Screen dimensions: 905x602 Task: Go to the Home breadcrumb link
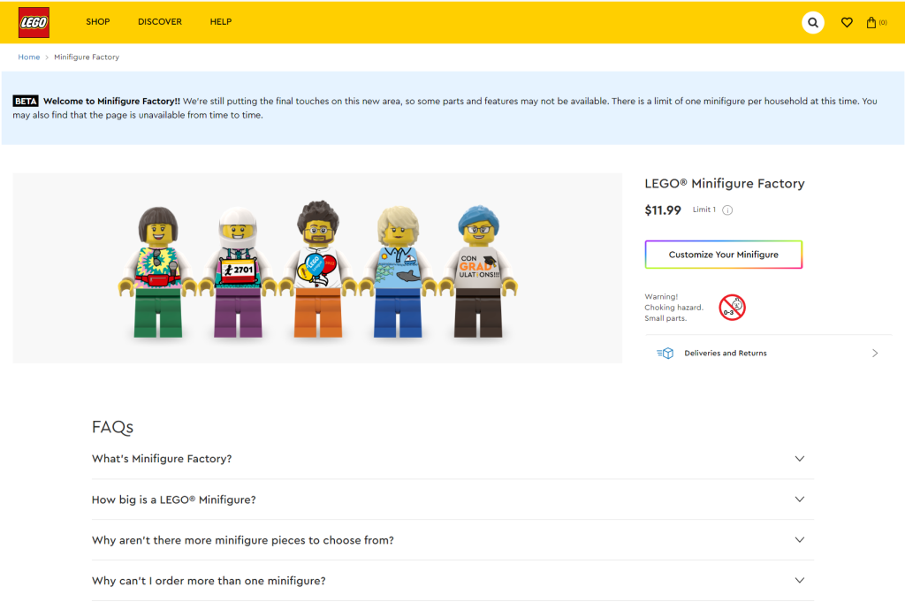(29, 57)
